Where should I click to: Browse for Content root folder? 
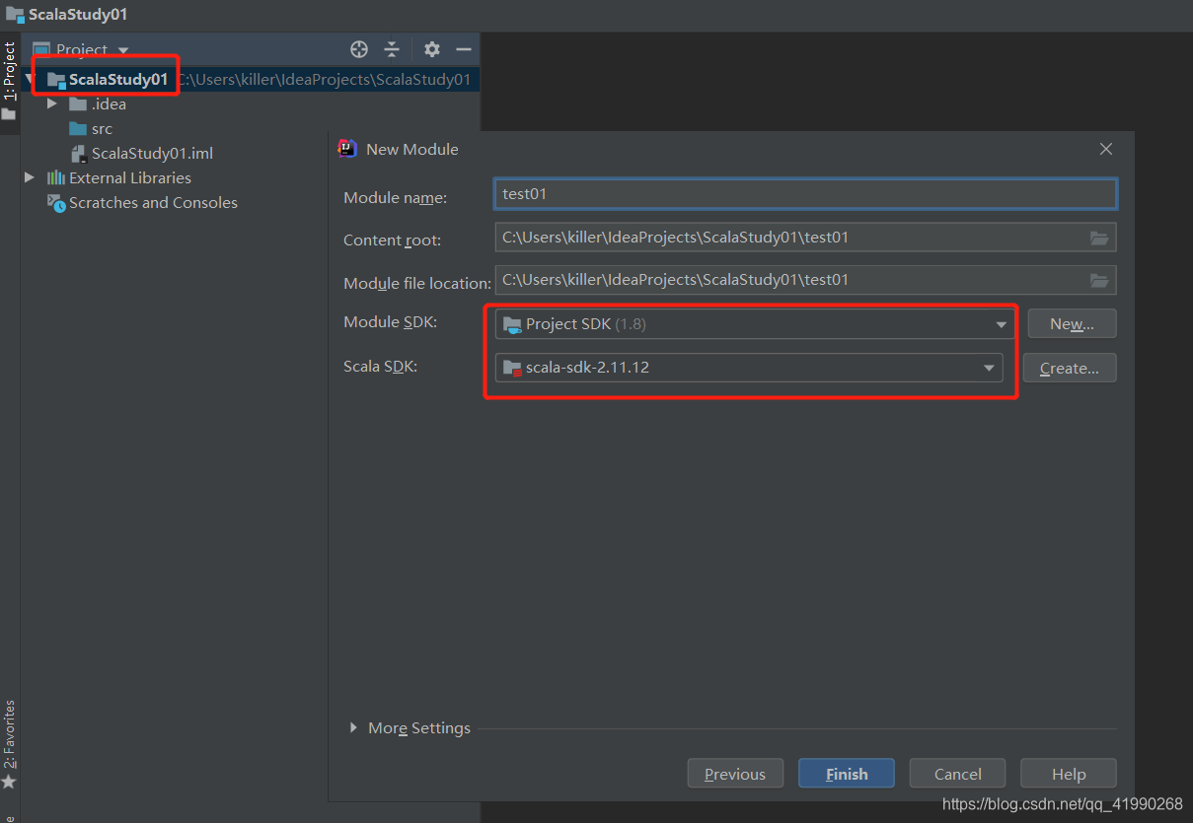point(1099,238)
